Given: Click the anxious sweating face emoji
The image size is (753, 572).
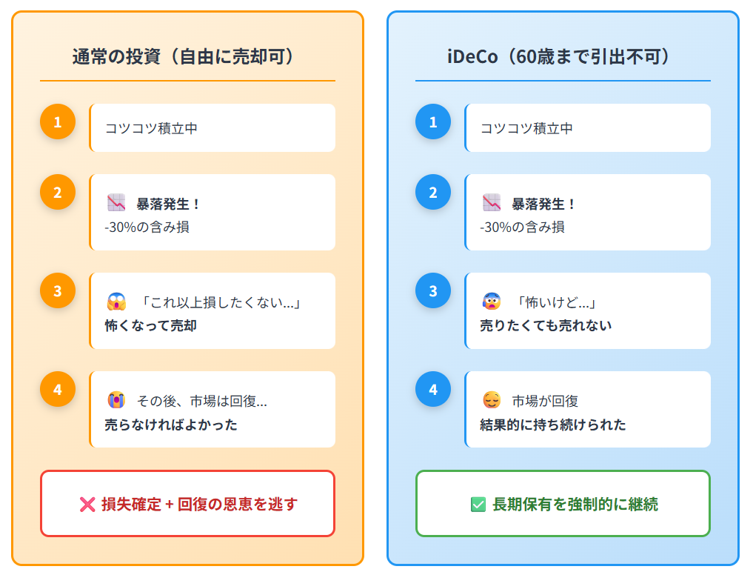Looking at the screenshot, I should point(492,302).
